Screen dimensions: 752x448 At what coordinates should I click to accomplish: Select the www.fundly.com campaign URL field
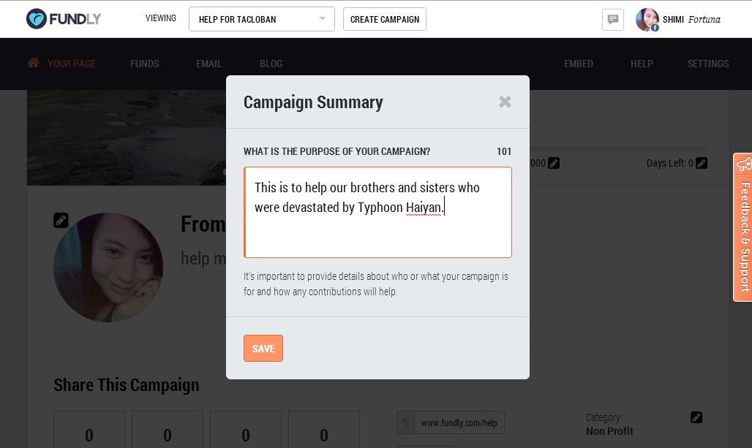tap(459, 422)
